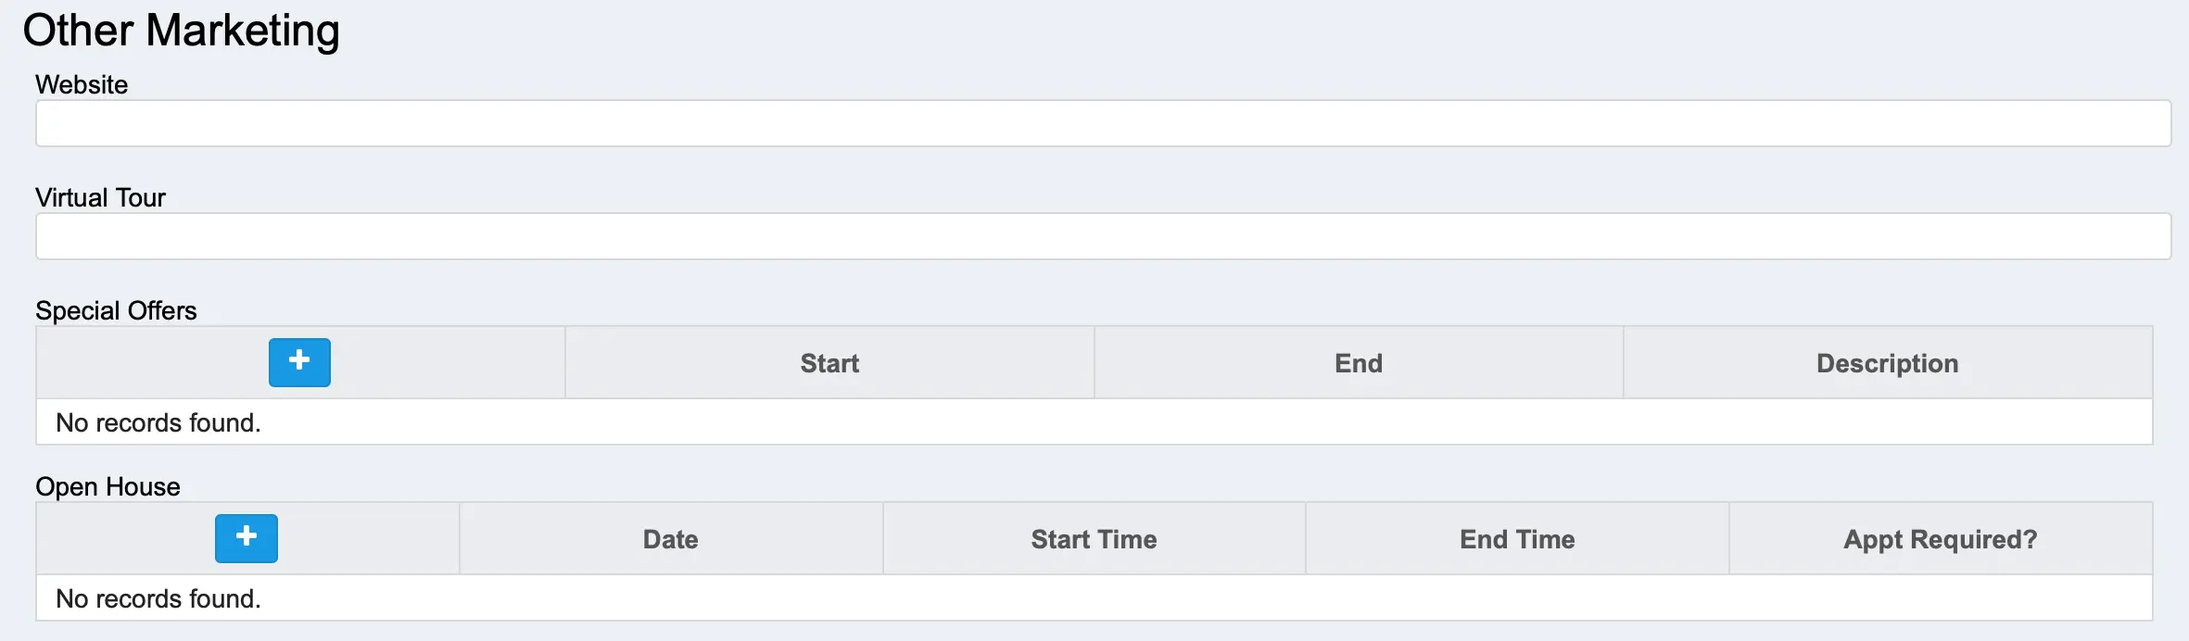Select the Description column header
2189x641 pixels.
[1887, 363]
